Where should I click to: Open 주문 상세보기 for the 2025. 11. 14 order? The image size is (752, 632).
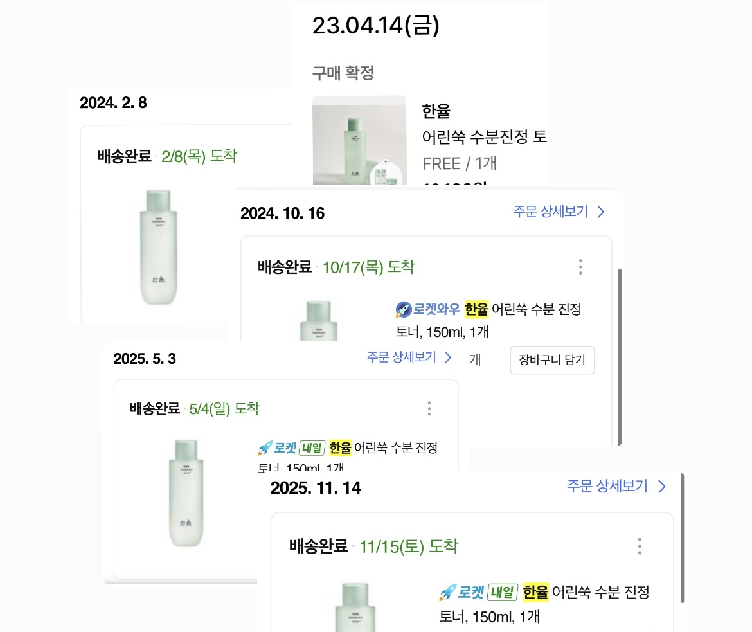(607, 487)
